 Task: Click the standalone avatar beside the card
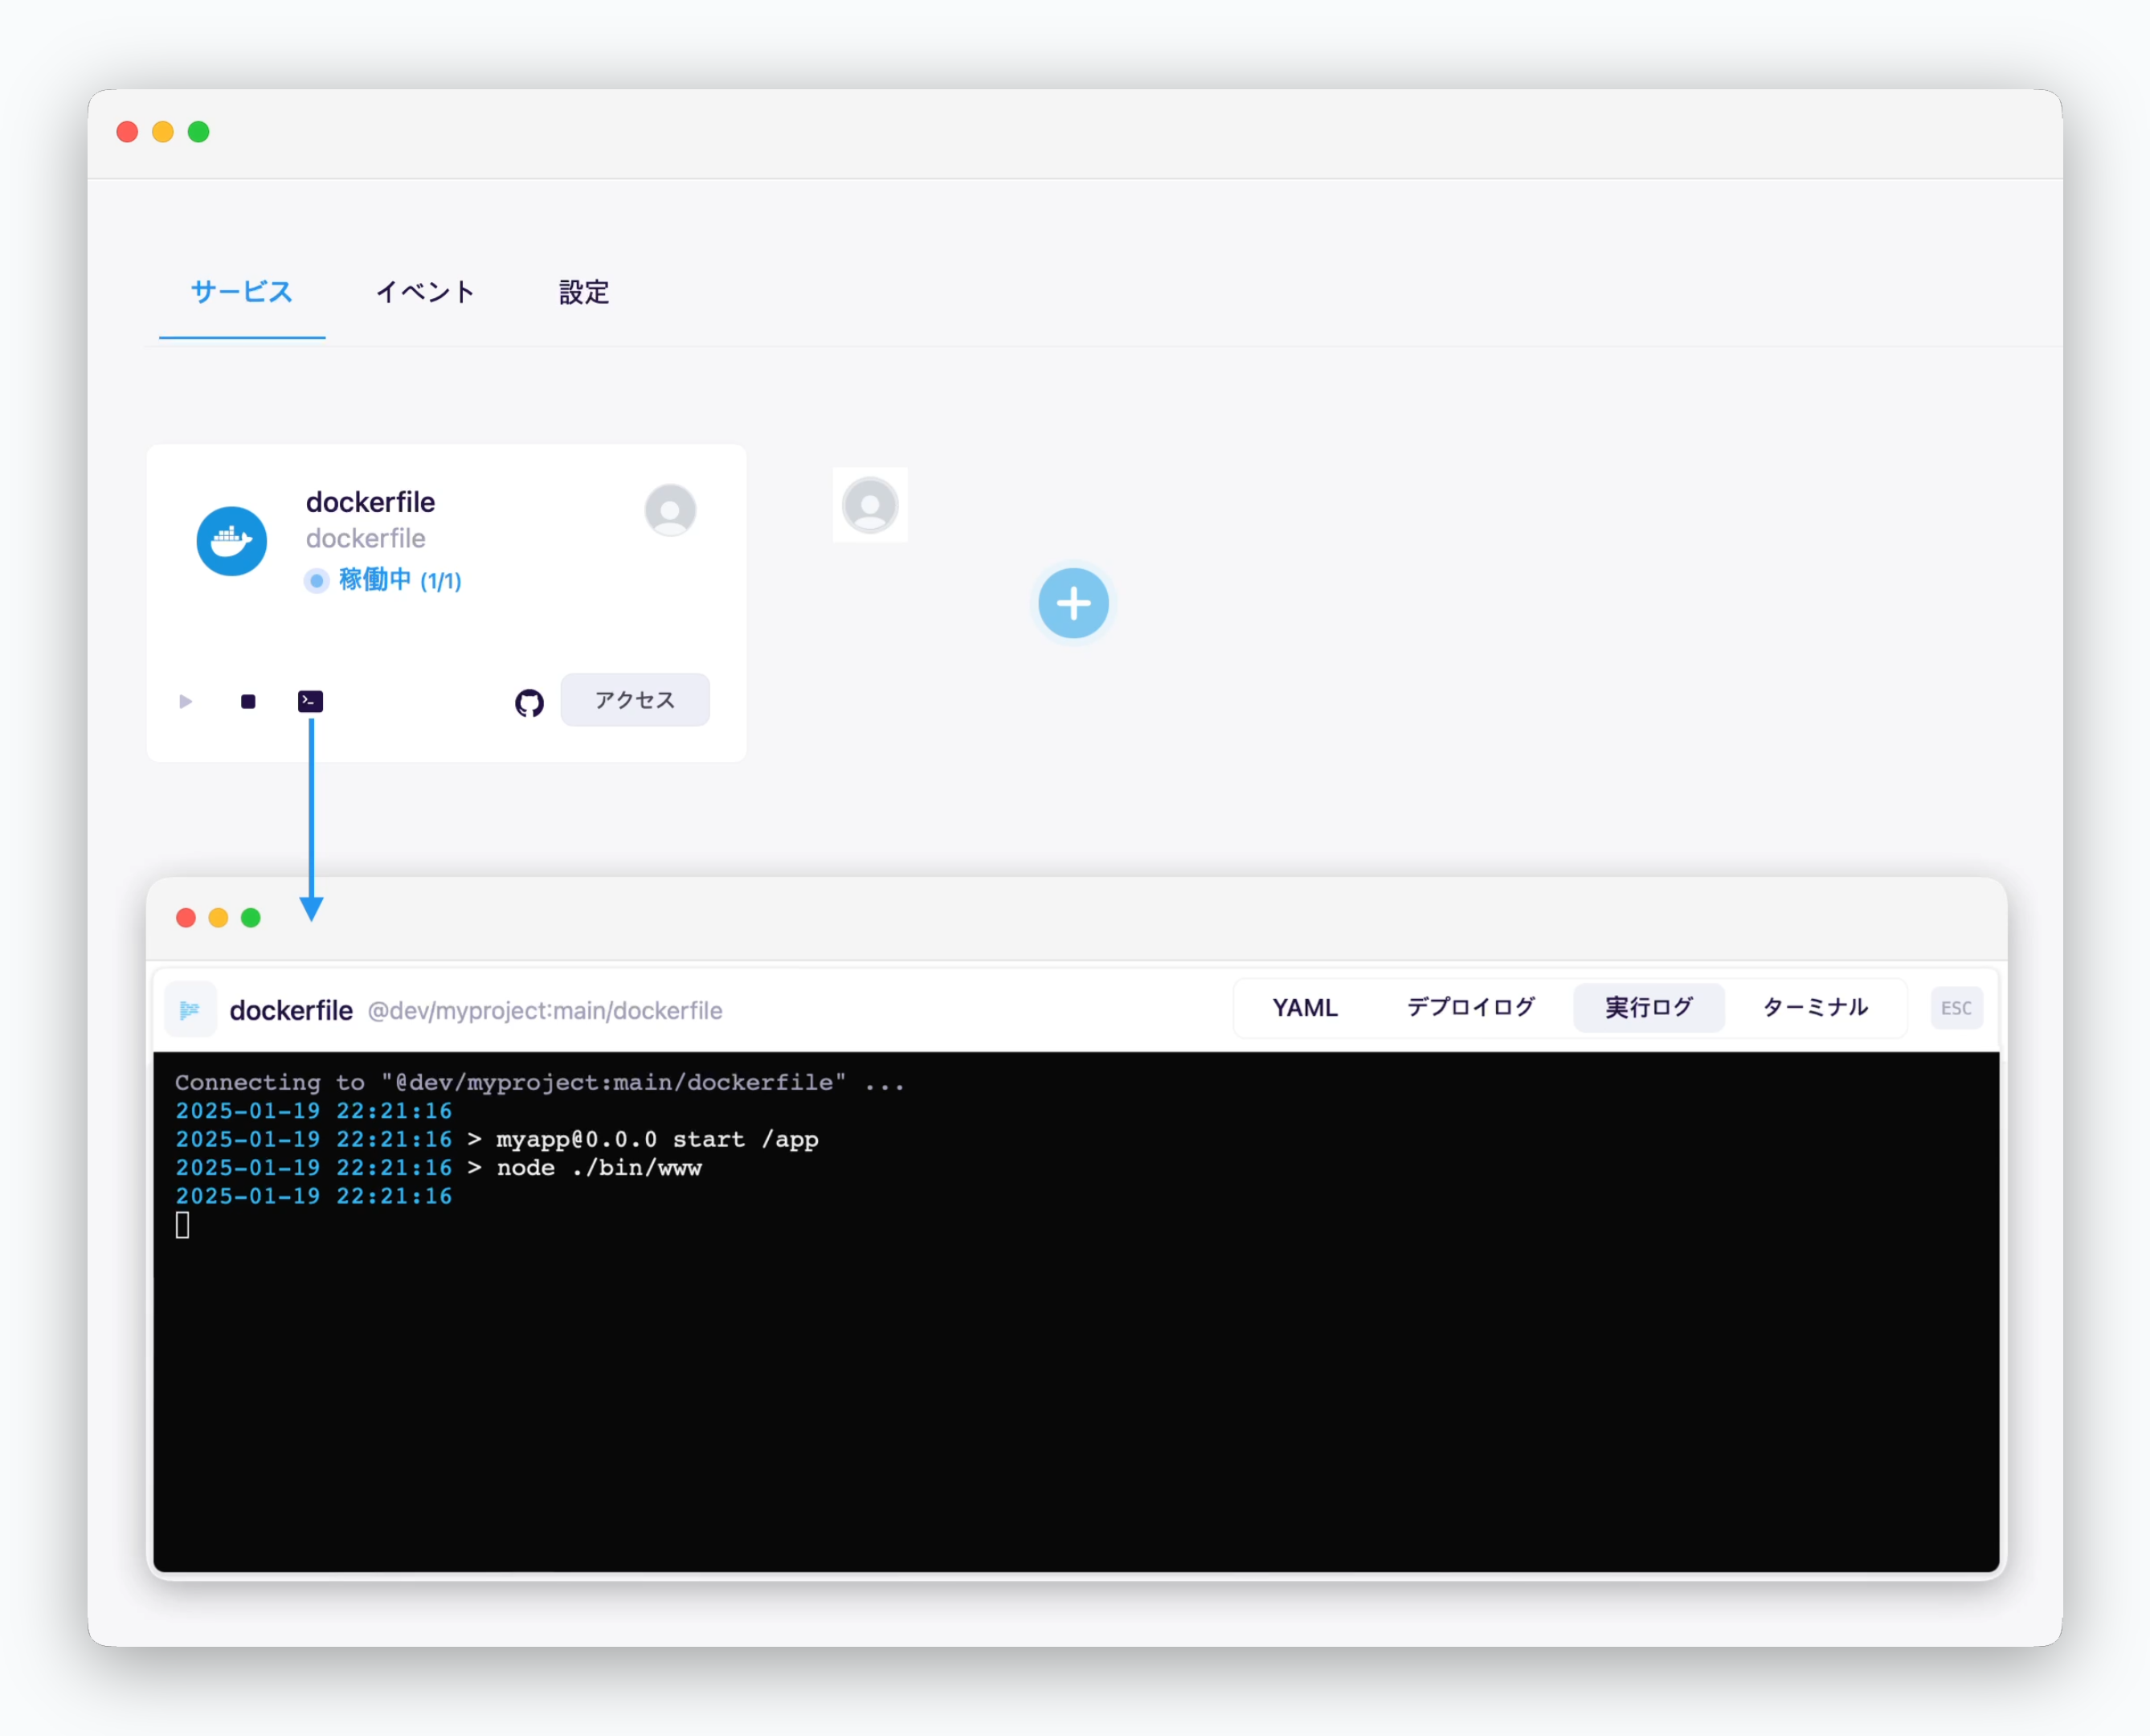click(871, 505)
